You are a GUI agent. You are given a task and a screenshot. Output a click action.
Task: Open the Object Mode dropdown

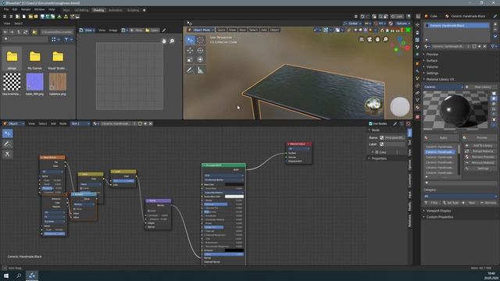pos(201,30)
